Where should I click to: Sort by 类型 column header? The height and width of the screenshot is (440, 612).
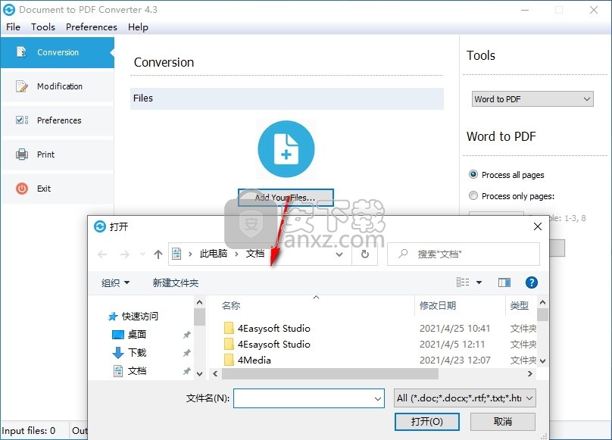click(x=521, y=306)
